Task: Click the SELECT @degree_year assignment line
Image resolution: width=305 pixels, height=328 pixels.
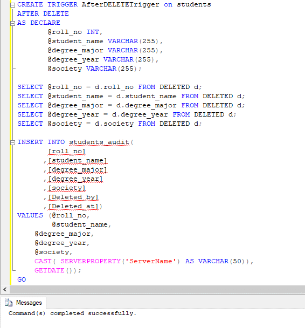Action: (127, 114)
